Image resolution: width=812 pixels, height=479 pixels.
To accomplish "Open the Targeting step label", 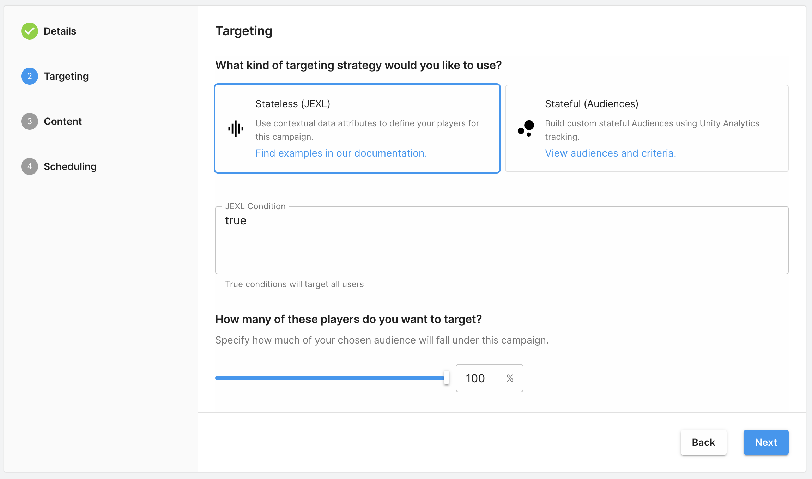I will (x=66, y=76).
